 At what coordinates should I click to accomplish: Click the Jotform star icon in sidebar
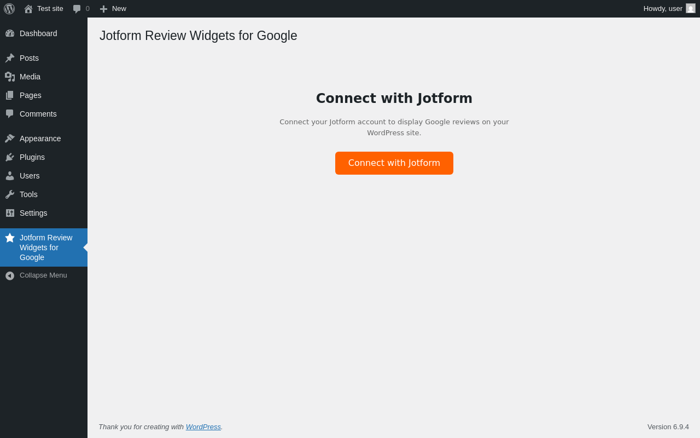point(10,238)
